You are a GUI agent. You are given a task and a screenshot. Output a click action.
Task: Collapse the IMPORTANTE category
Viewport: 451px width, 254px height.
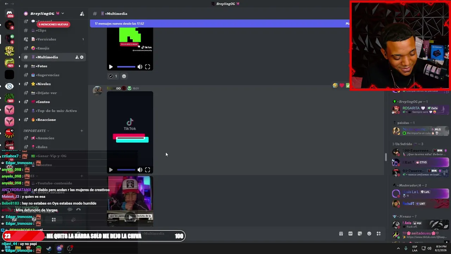pyautogui.click(x=36, y=131)
